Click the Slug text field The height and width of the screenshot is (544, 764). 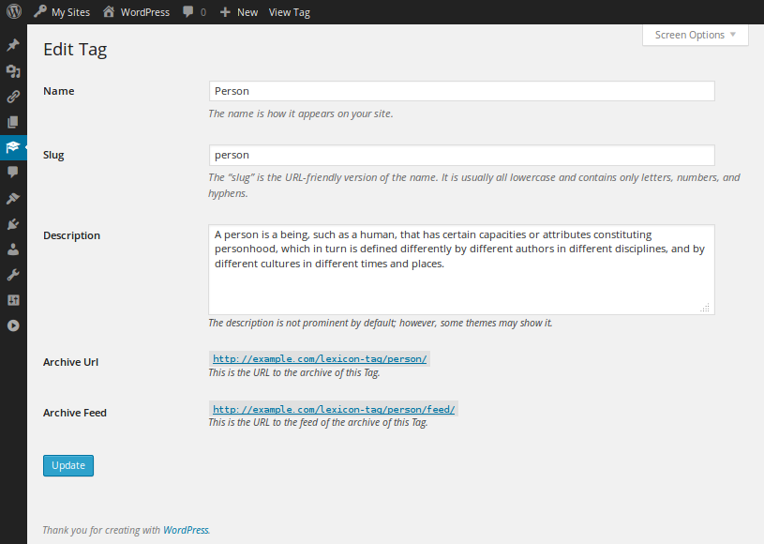[x=461, y=155]
